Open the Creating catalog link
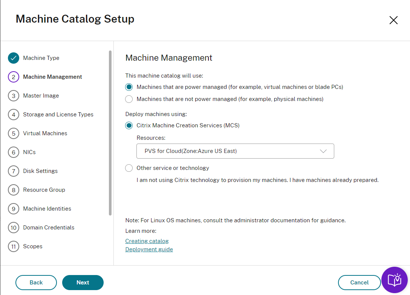 click(147, 241)
